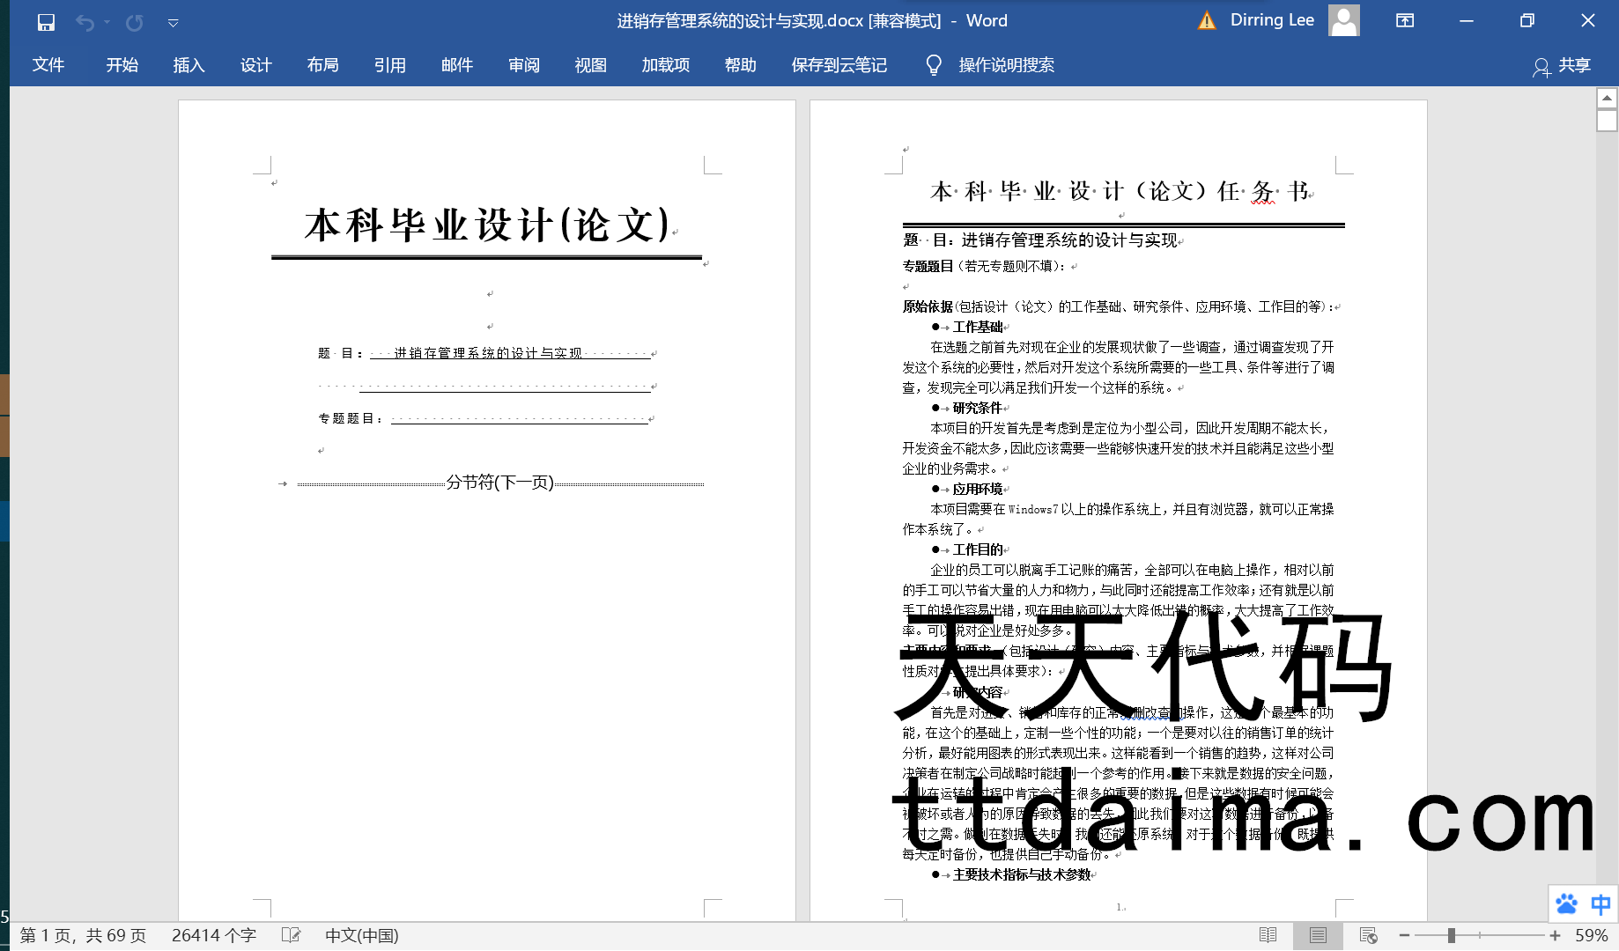Switch to Web Layout view
The width and height of the screenshot is (1619, 951).
coord(1368,935)
